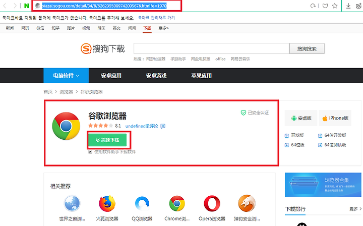Click the 4-star rating stars
The height and width of the screenshot is (226, 363).
[100, 126]
